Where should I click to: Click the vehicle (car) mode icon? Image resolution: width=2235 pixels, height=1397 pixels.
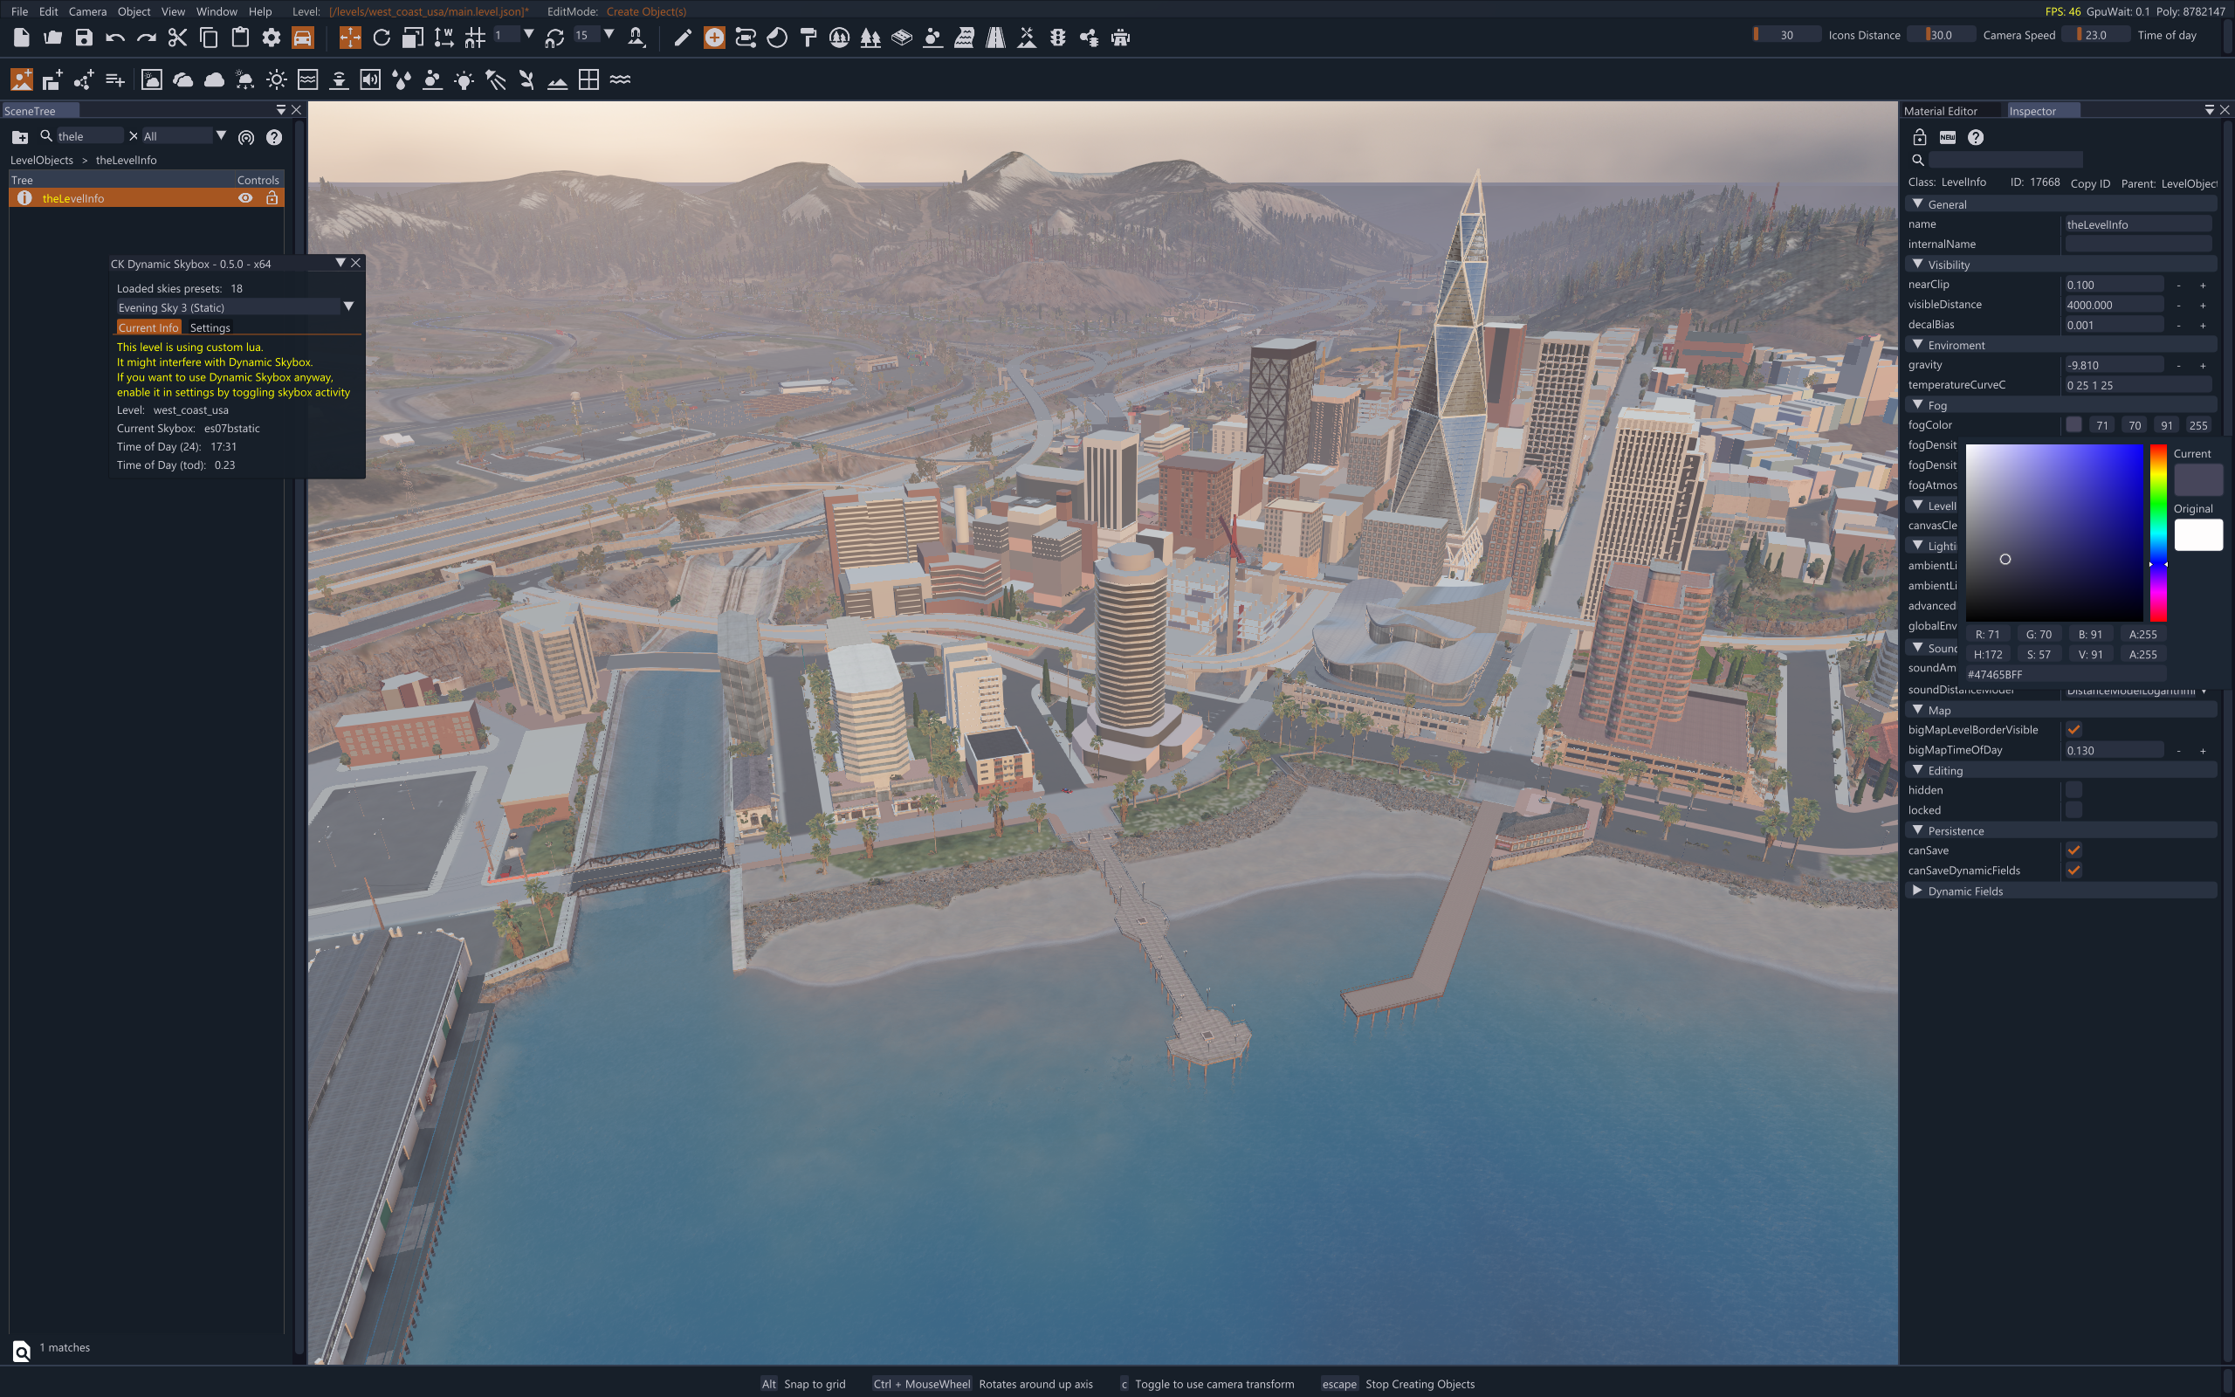[x=302, y=38]
